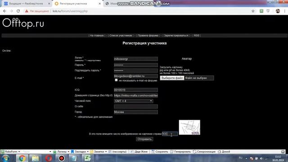Click the browser forward arrow
Viewport: 288px width, 162px height.
(x=11, y=11)
